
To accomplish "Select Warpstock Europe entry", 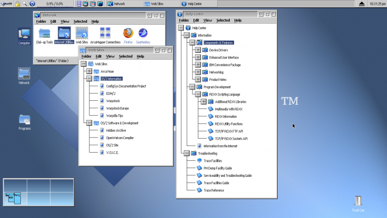I will (x=118, y=108).
